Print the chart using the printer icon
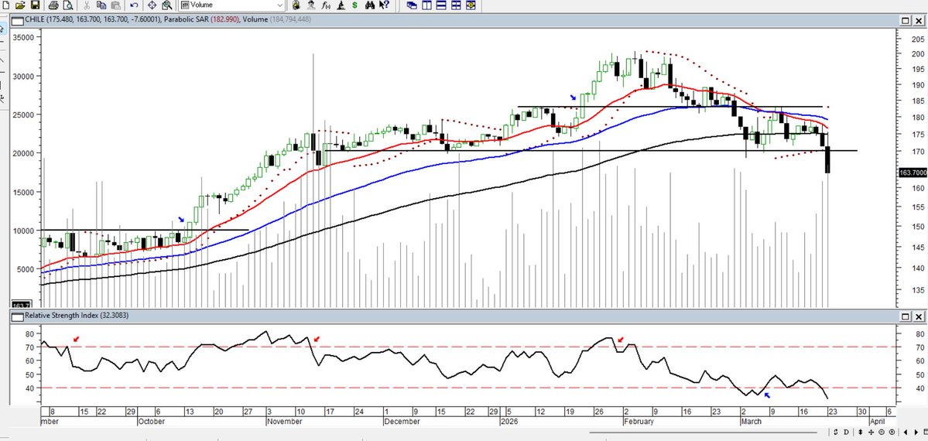 [x=53, y=5]
